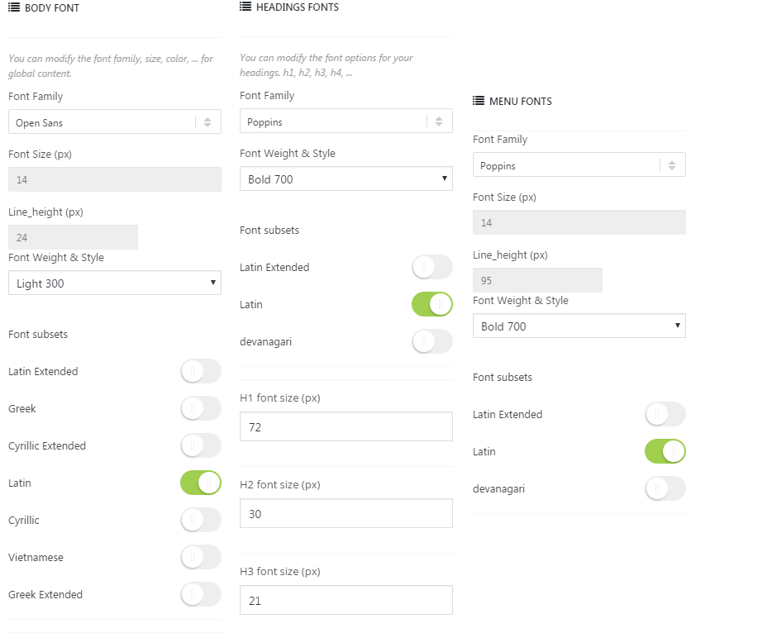Click the Headings Poppins font family arrows
The width and height of the screenshot is (772, 633).
(x=439, y=121)
